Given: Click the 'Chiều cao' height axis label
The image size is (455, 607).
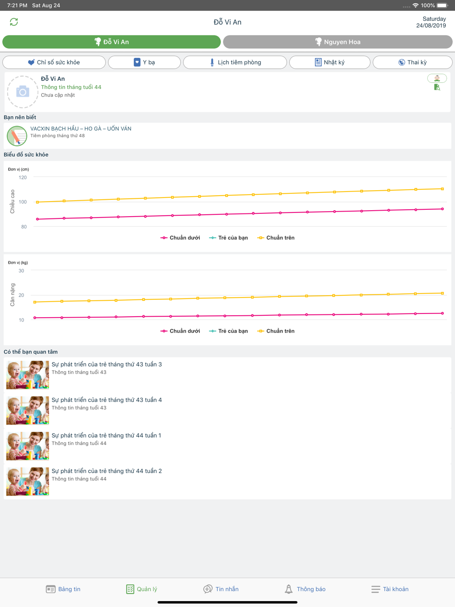Looking at the screenshot, I should click(x=12, y=202).
